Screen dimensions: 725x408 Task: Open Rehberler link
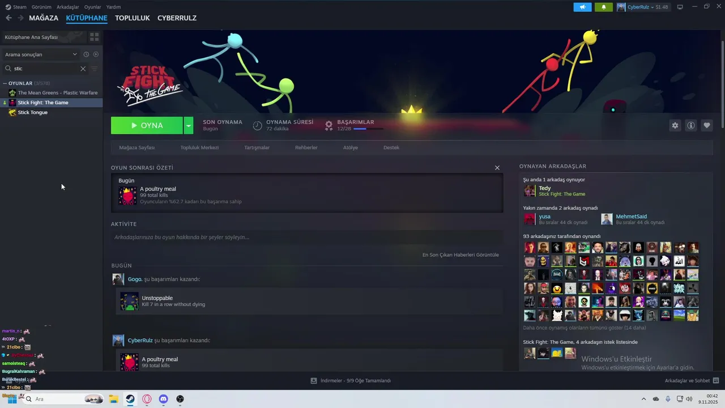pos(306,147)
